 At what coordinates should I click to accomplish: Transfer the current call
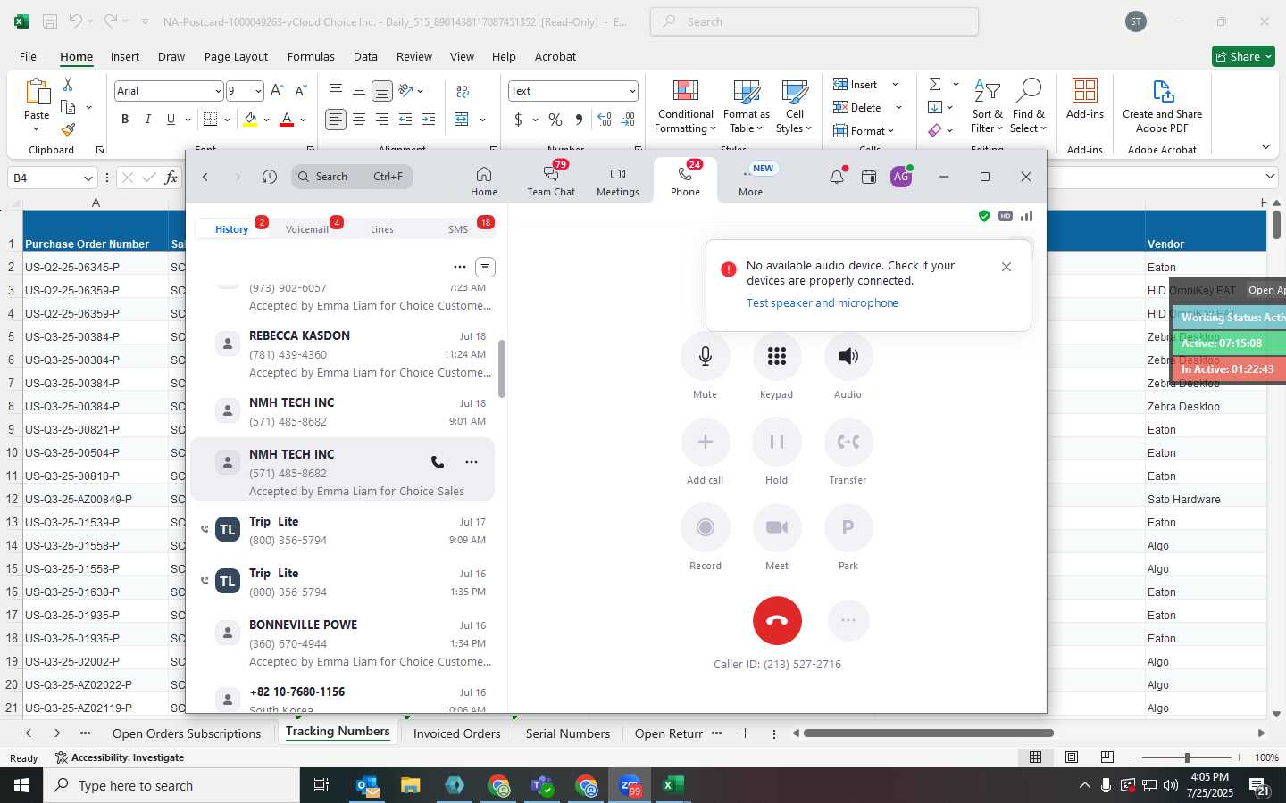coord(848,443)
